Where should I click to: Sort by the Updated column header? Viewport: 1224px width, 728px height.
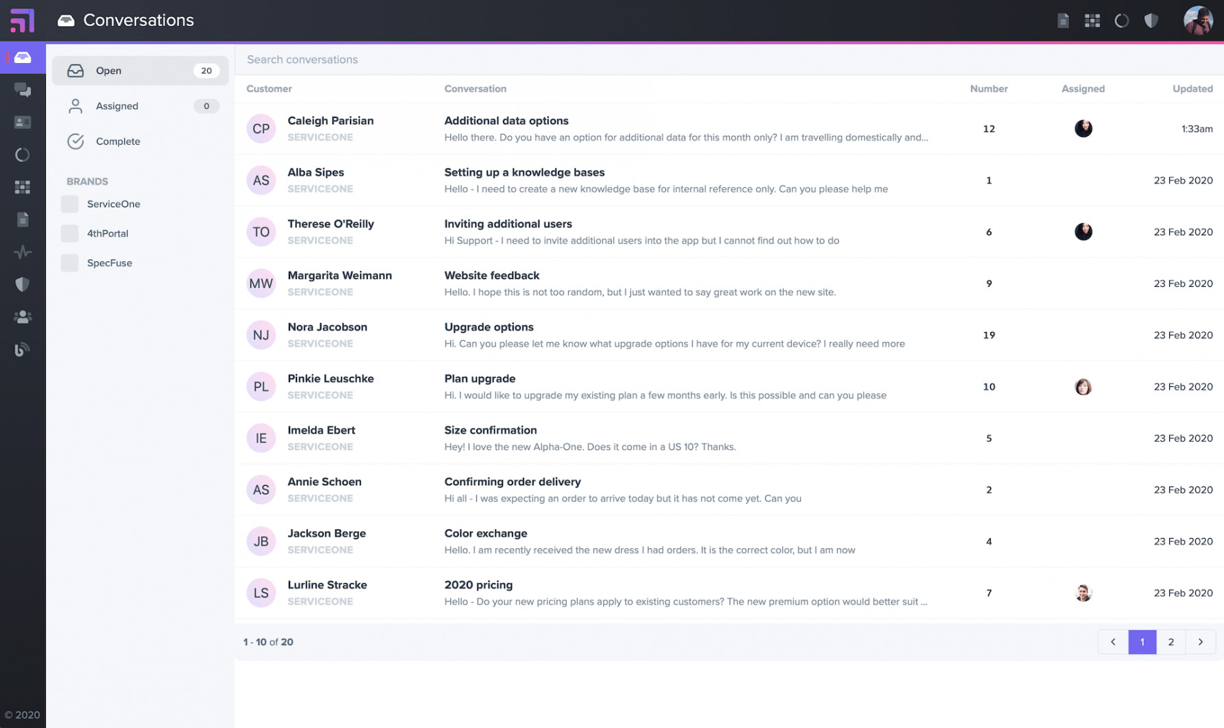pos(1192,89)
